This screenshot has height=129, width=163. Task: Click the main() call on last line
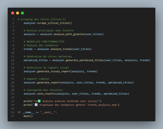(28, 116)
